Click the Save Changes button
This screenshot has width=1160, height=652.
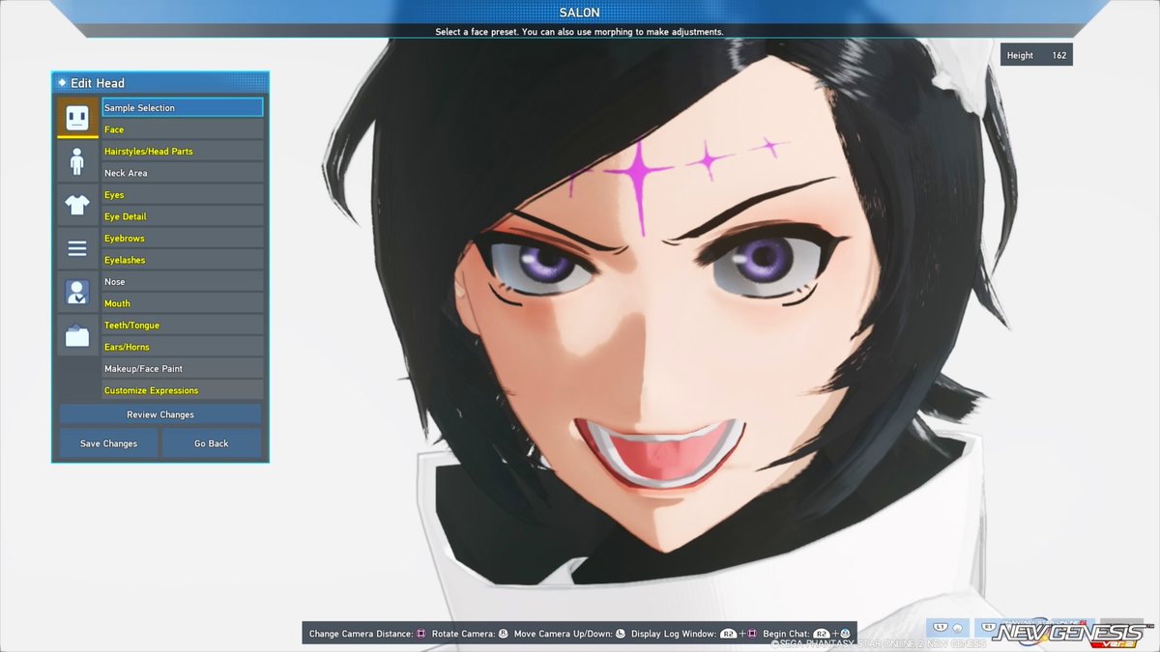(x=108, y=443)
